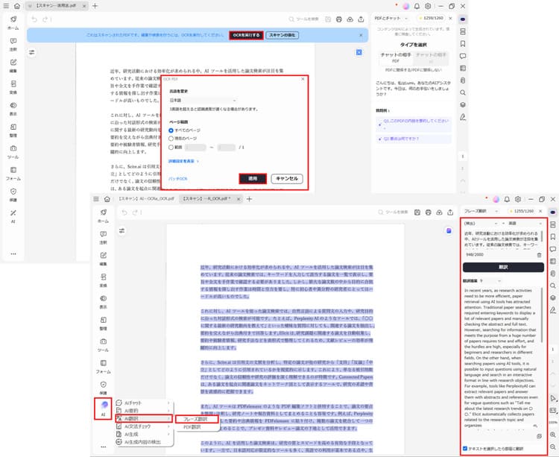Delete source text with the trash icon
This screenshot has height=457, width=559.
[539, 255]
